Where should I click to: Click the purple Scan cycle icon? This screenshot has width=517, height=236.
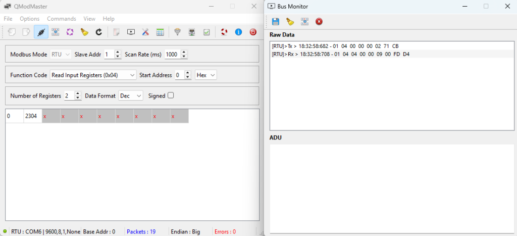point(70,32)
